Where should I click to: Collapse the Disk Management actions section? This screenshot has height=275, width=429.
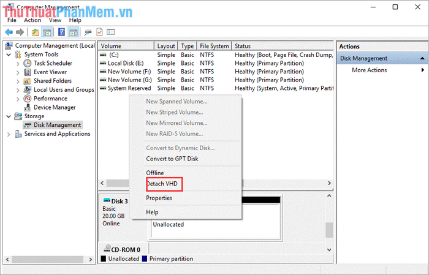[422, 58]
